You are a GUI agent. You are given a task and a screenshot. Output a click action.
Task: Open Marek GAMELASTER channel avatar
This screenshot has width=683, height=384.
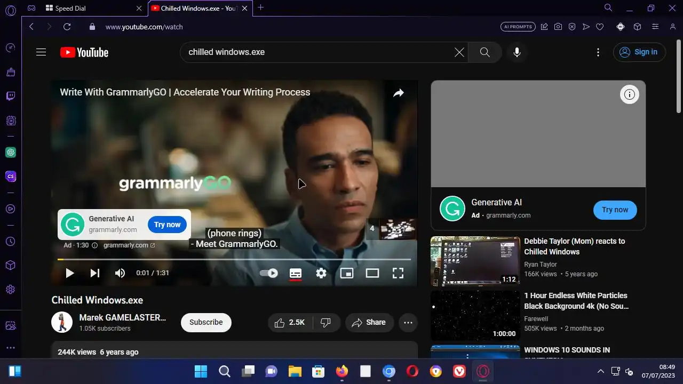click(x=62, y=322)
